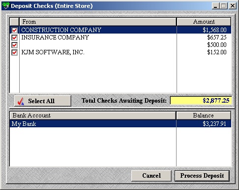This screenshot has width=239, height=190.
Task: Click the Process Deposit button
Action: pos(202,176)
